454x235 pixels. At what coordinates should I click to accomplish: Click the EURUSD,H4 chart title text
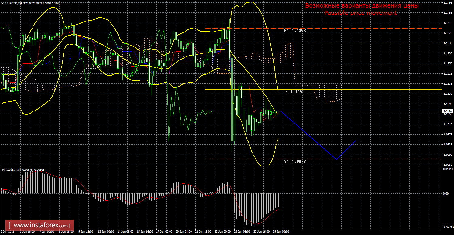[x=13, y=3]
